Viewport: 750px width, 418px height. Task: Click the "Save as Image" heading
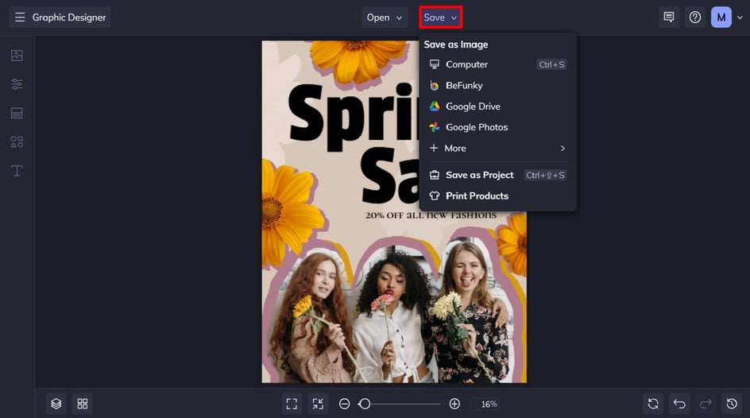[x=456, y=45]
